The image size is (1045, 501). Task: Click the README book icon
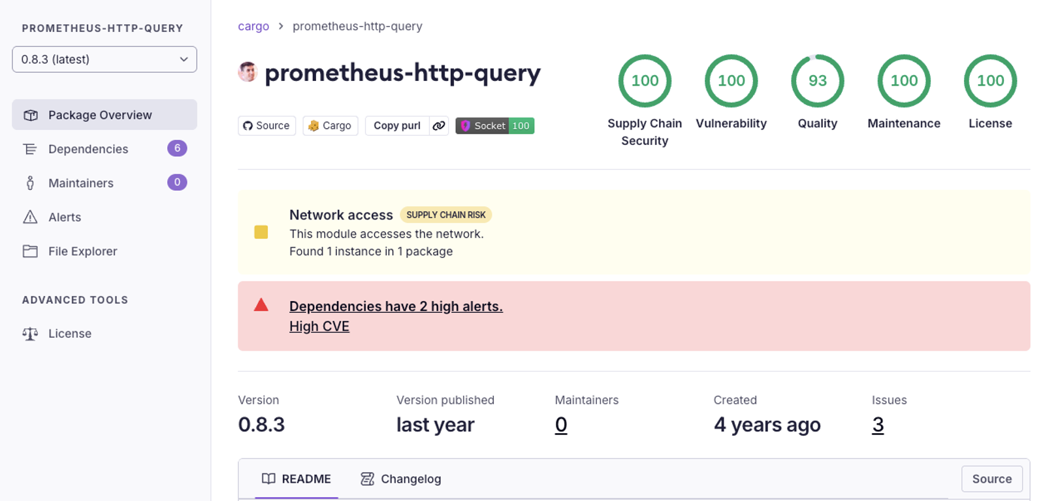[268, 479]
